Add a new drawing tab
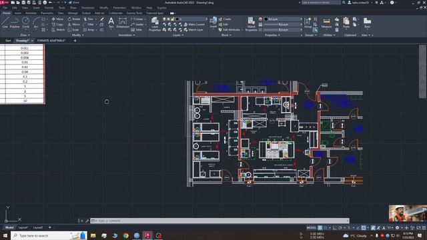 (x=75, y=41)
